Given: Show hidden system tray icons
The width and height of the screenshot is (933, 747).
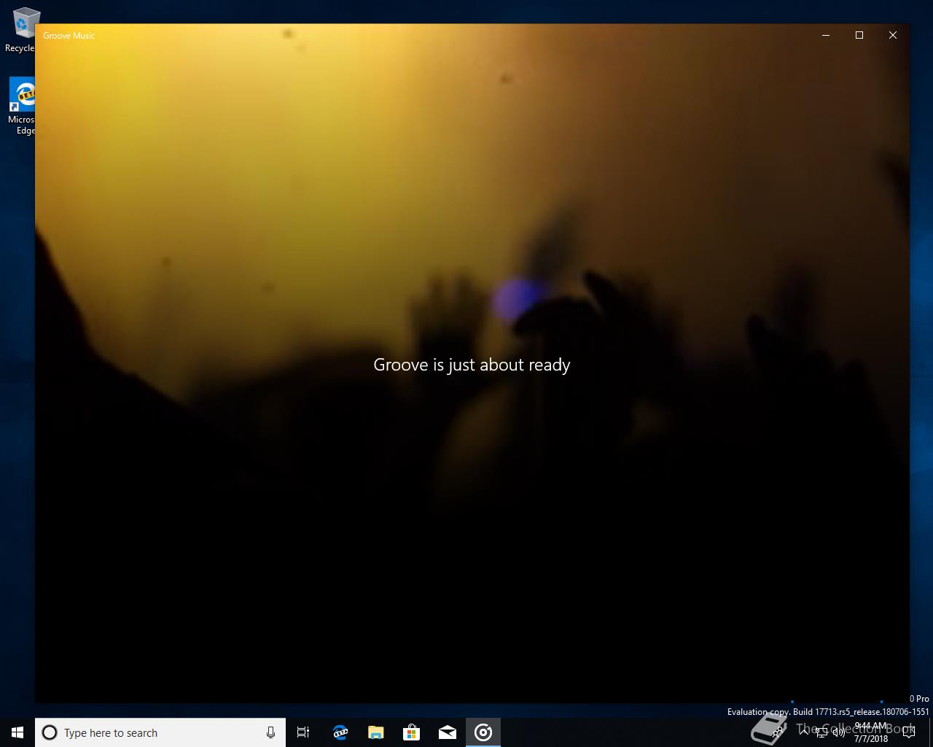Looking at the screenshot, I should coord(804,732).
